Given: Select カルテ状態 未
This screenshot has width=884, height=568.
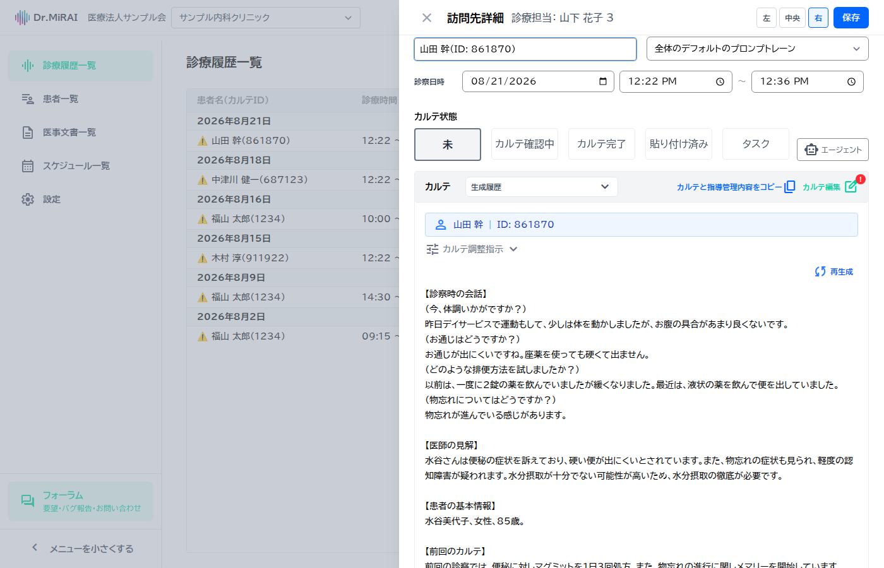Looking at the screenshot, I should point(448,145).
